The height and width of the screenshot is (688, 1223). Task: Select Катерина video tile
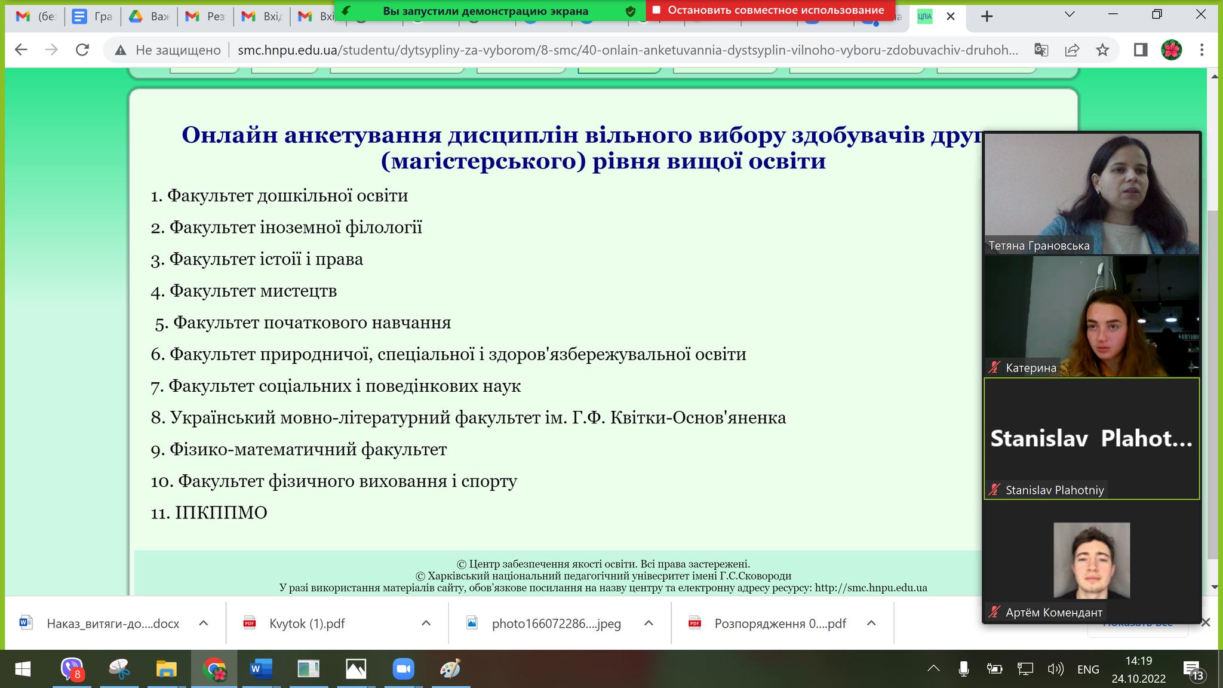pyautogui.click(x=1092, y=316)
